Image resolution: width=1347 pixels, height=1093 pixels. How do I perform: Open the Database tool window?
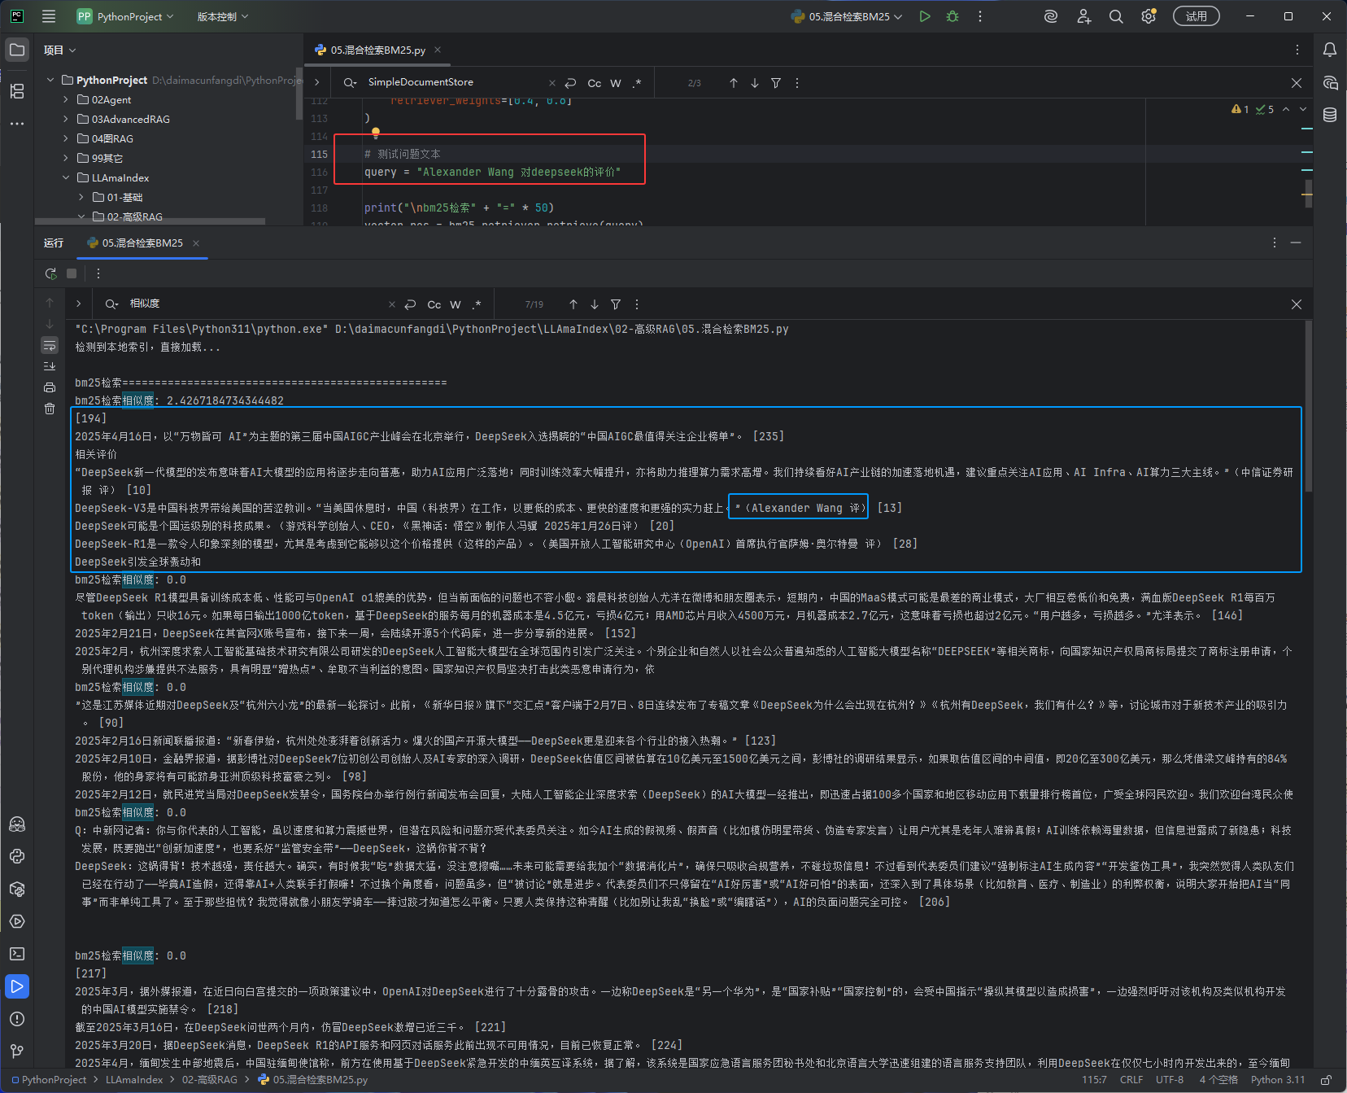point(1330,115)
